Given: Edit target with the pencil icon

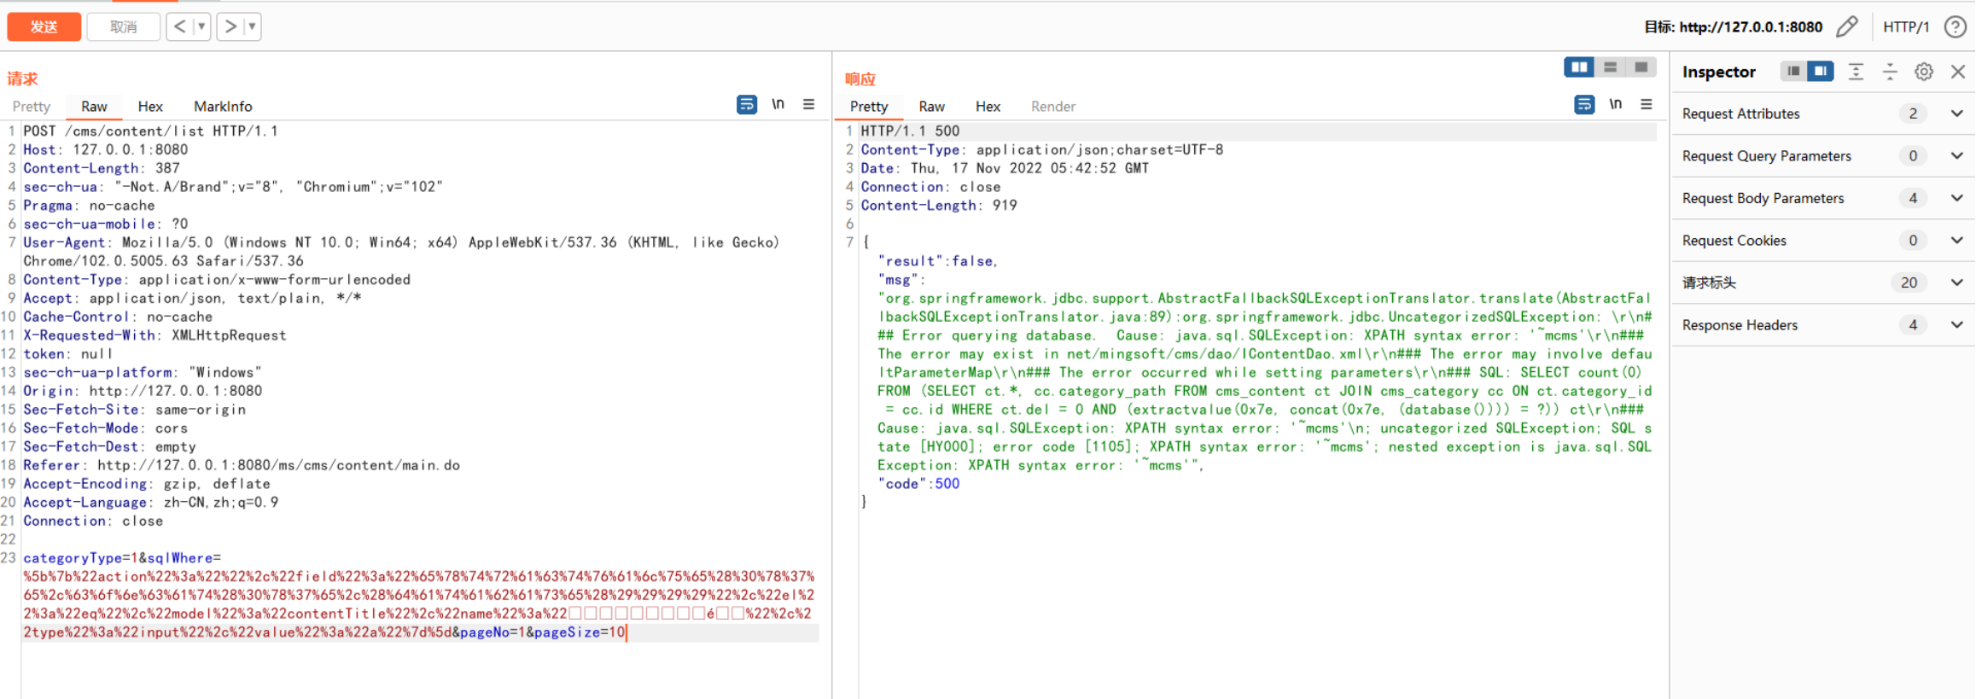Looking at the screenshot, I should [x=1847, y=26].
